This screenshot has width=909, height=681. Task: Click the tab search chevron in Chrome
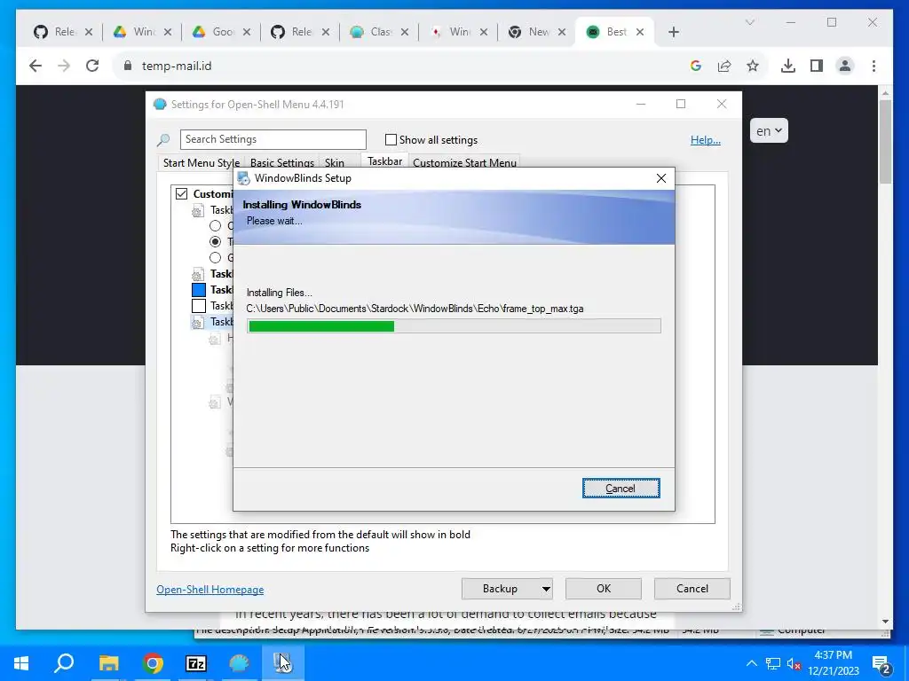coord(749,22)
